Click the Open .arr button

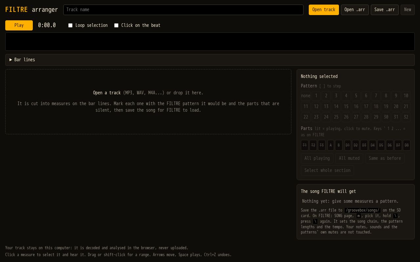(355, 10)
